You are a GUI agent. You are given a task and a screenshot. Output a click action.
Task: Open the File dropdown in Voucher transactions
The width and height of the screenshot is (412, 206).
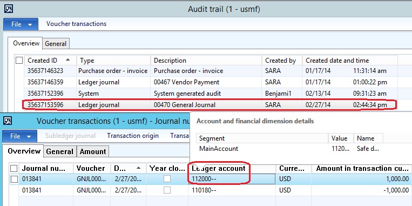click(19, 136)
